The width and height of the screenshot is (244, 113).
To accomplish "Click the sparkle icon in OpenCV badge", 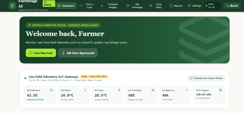I will (x=29, y=25).
